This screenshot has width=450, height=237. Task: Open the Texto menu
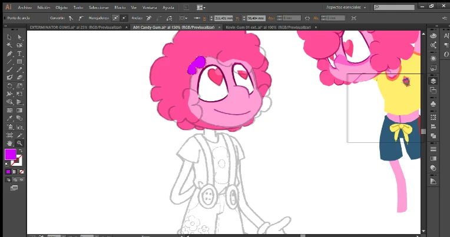78,8
